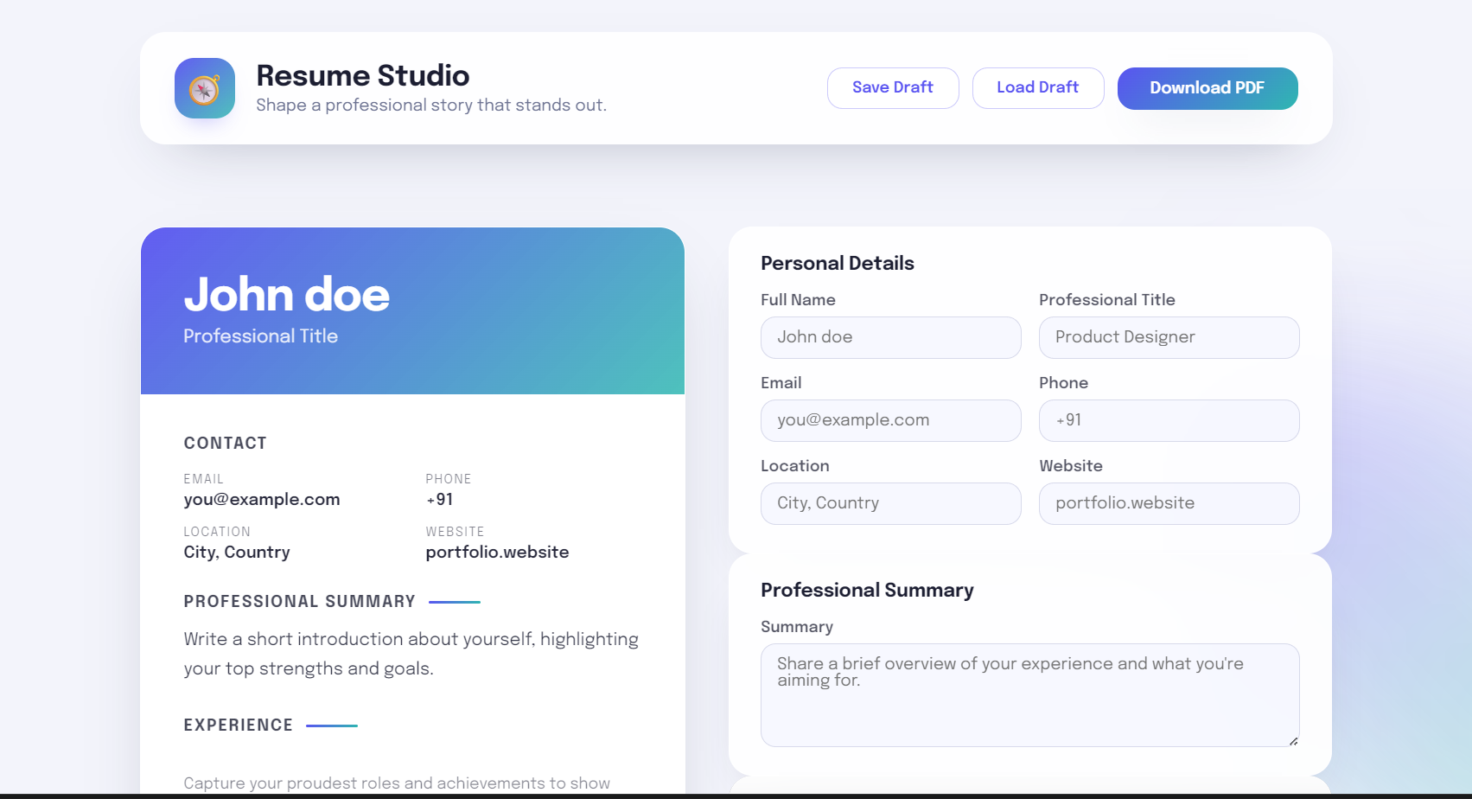Click the John doe name in resume preview

coord(286,295)
